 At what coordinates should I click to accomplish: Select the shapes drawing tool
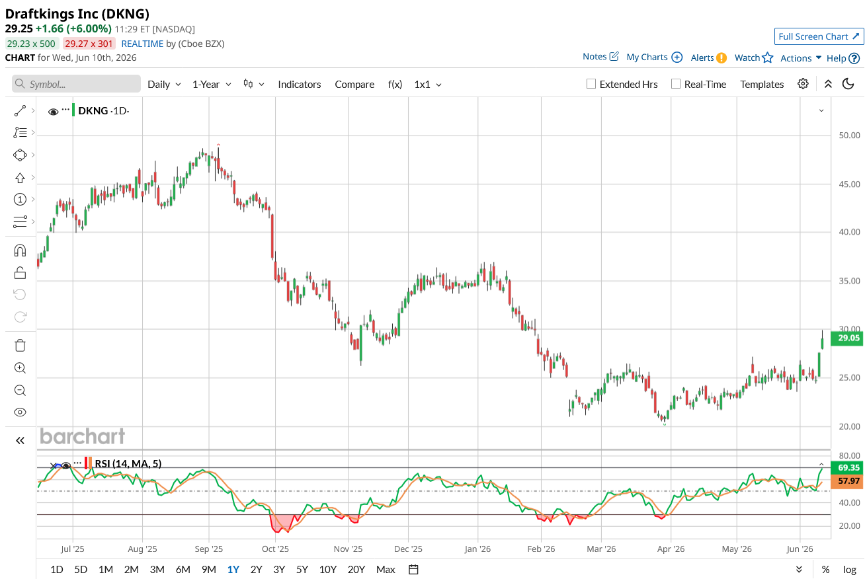[x=20, y=155]
